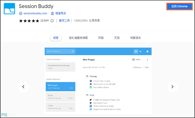Click favicon beside Dog Training Basics

coord(91,87)
